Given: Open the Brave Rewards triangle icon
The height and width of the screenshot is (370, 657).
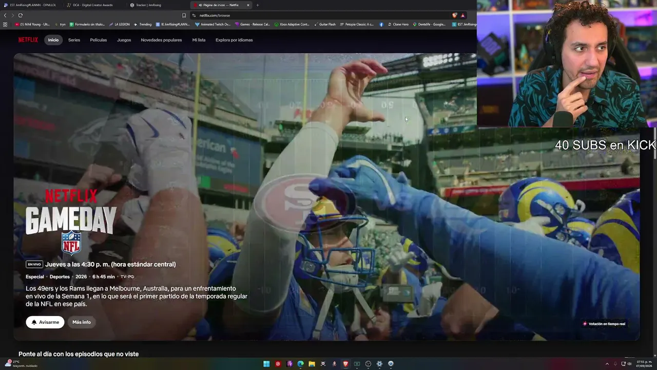Looking at the screenshot, I should (462, 15).
